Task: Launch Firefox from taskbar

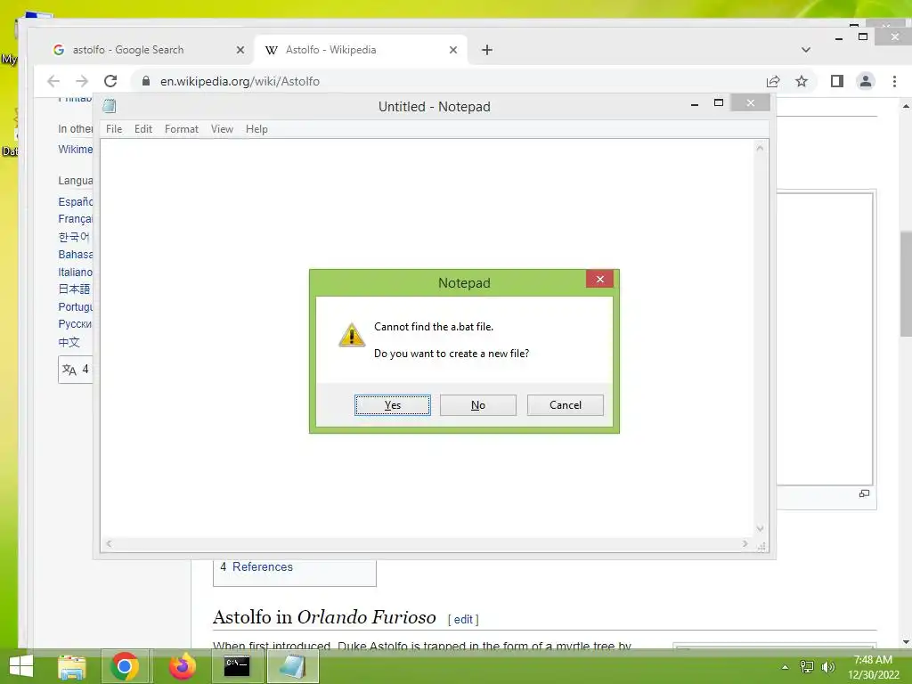Action: [183, 666]
